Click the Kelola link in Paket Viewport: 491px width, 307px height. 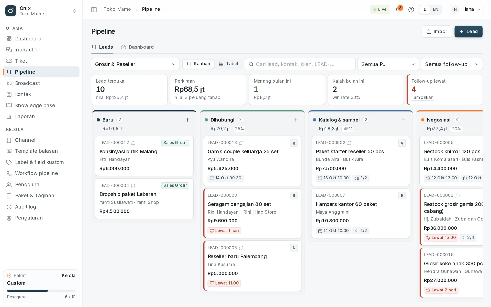[x=69, y=276]
